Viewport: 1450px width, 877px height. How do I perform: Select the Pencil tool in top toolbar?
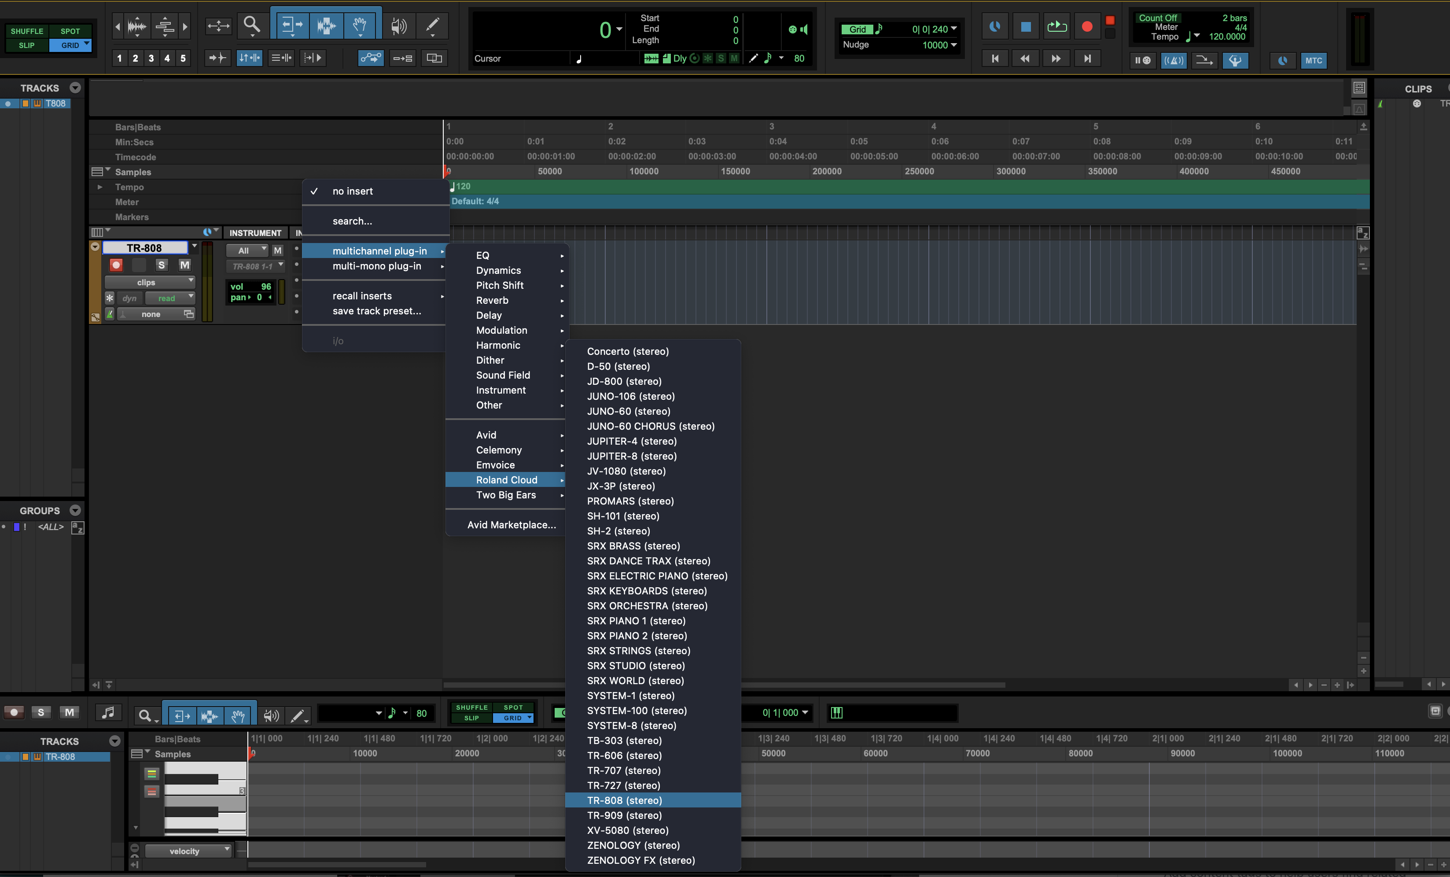(x=433, y=25)
